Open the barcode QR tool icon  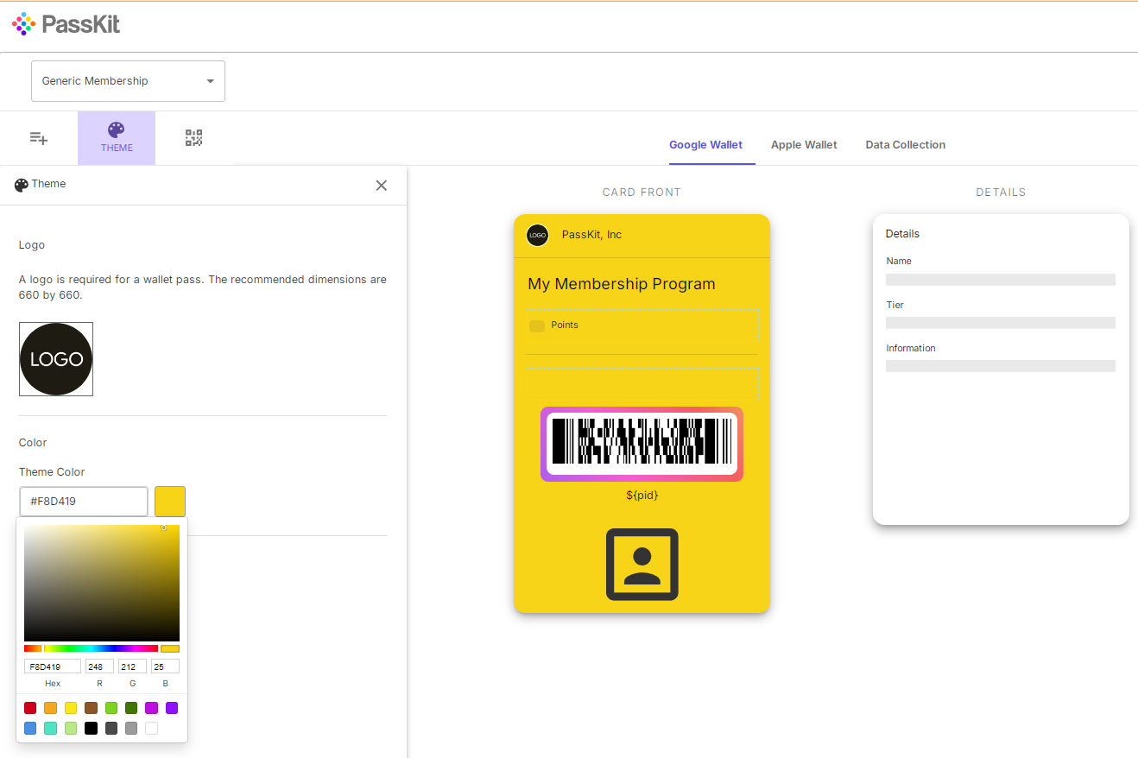[x=194, y=138]
